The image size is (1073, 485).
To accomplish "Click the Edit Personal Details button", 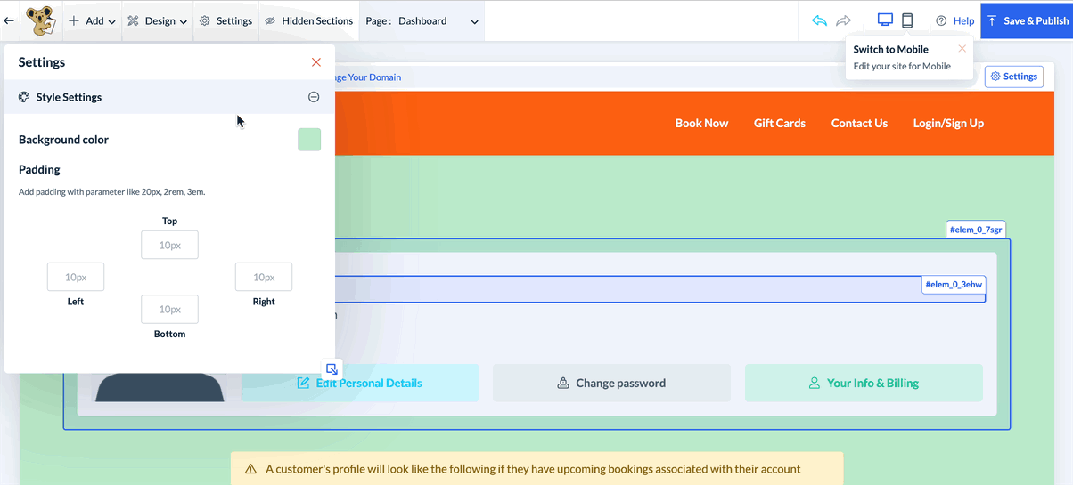I will pyautogui.click(x=360, y=383).
